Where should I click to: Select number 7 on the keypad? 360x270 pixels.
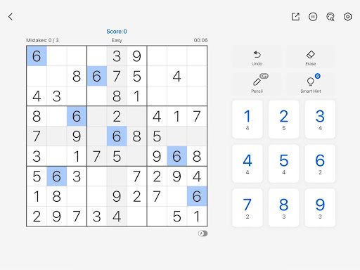pos(247,208)
